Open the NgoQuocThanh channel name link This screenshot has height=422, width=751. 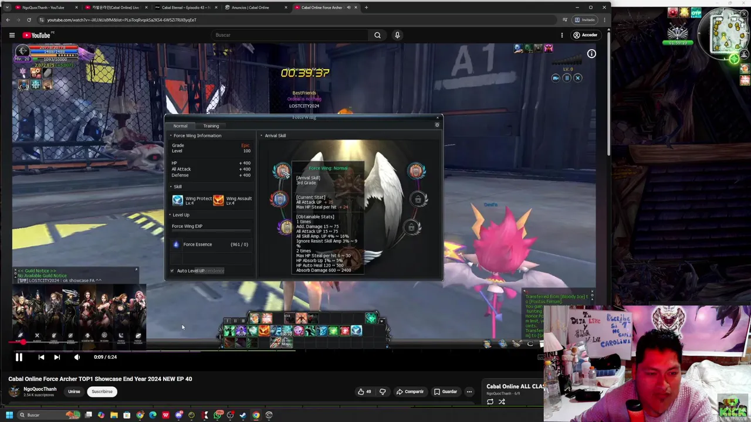40,389
